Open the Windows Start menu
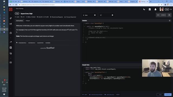The width and height of the screenshot is (173, 97). pos(4,1)
